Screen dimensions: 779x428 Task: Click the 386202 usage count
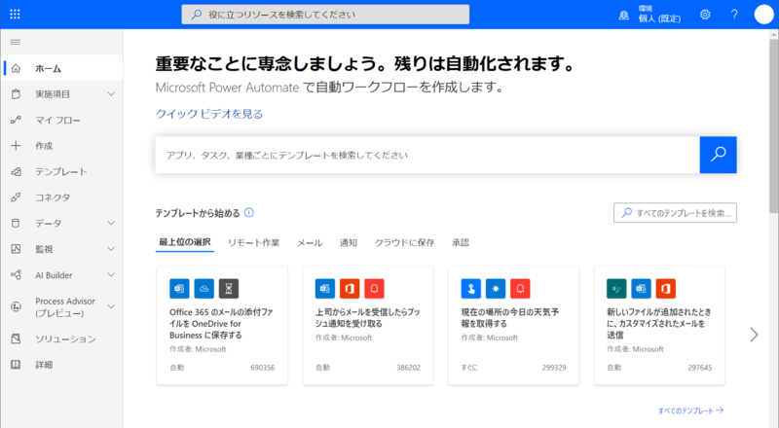(x=408, y=368)
